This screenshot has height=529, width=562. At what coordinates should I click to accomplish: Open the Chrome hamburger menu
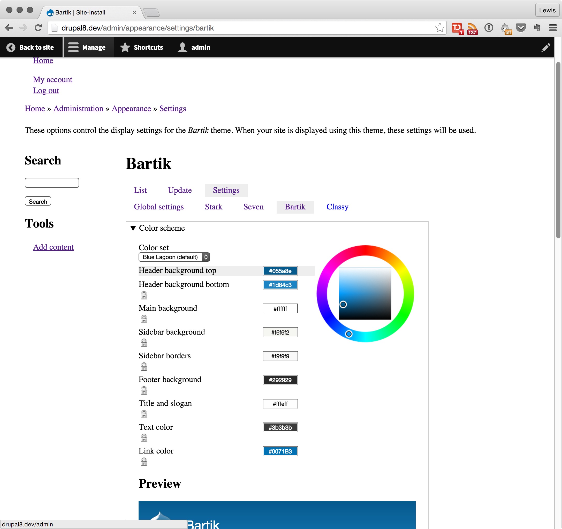pos(553,28)
